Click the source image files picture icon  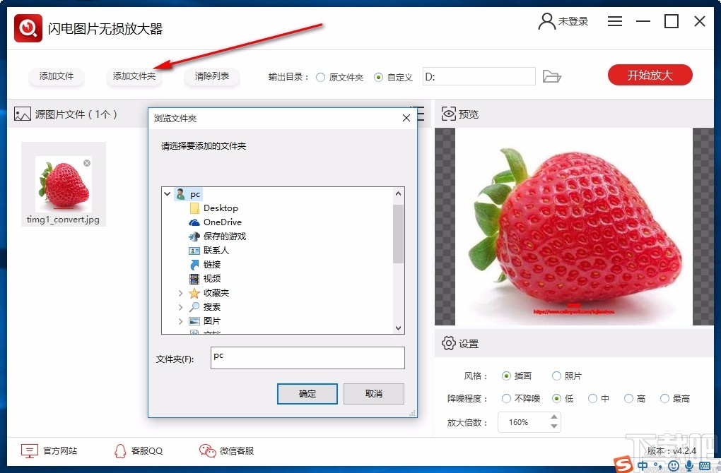(23, 114)
